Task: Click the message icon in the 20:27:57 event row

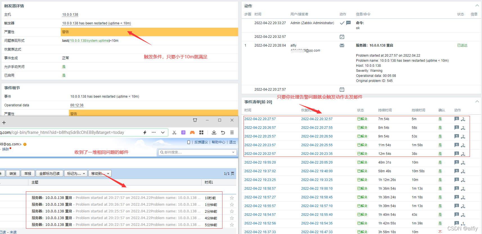Action: [x=456, y=119]
